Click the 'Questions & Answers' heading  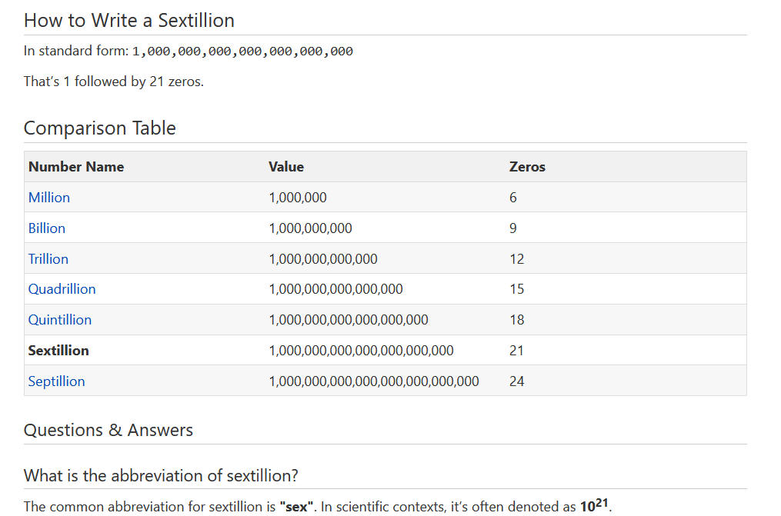coord(108,430)
